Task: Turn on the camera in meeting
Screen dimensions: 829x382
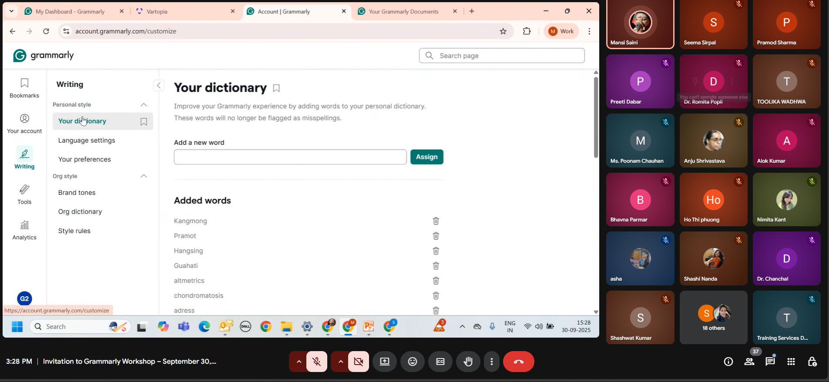Action: click(359, 362)
